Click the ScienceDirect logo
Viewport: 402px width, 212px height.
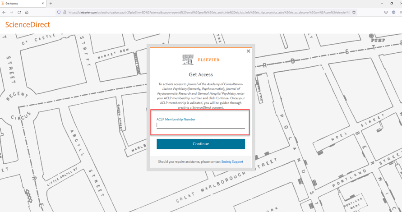click(x=28, y=25)
